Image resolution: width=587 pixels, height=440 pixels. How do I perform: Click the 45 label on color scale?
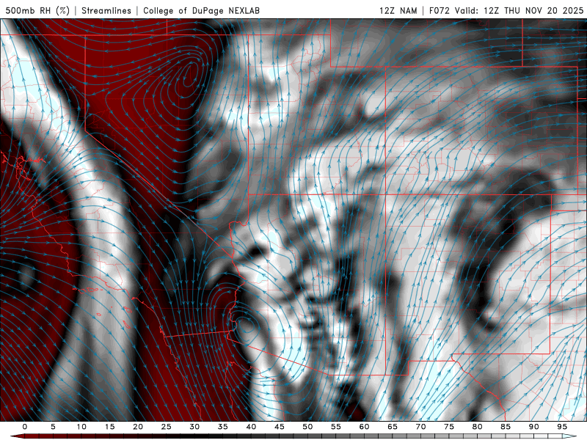point(280,427)
